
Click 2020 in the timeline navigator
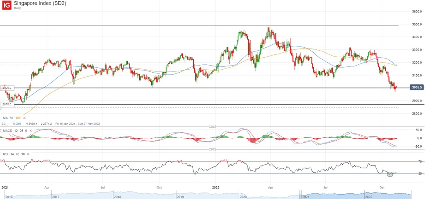tap(243, 196)
